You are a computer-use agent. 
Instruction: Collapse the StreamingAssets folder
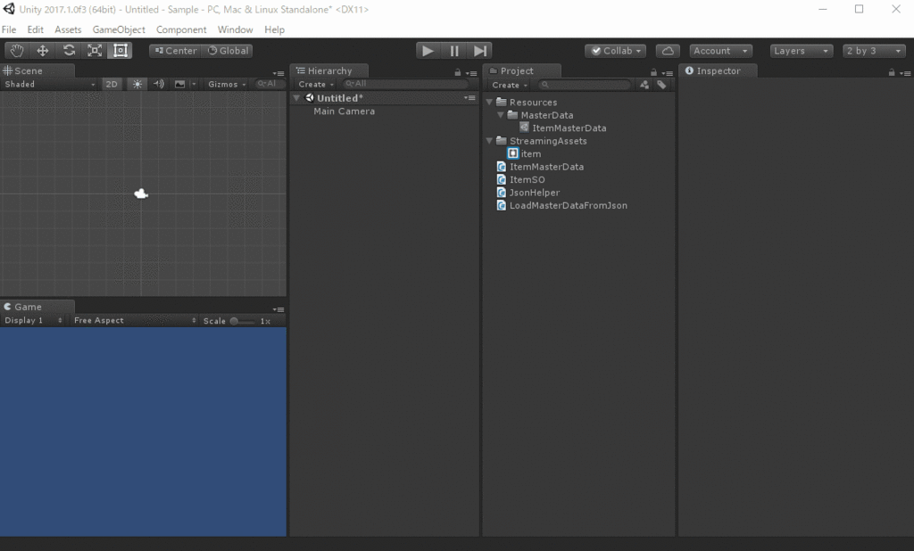tap(490, 140)
